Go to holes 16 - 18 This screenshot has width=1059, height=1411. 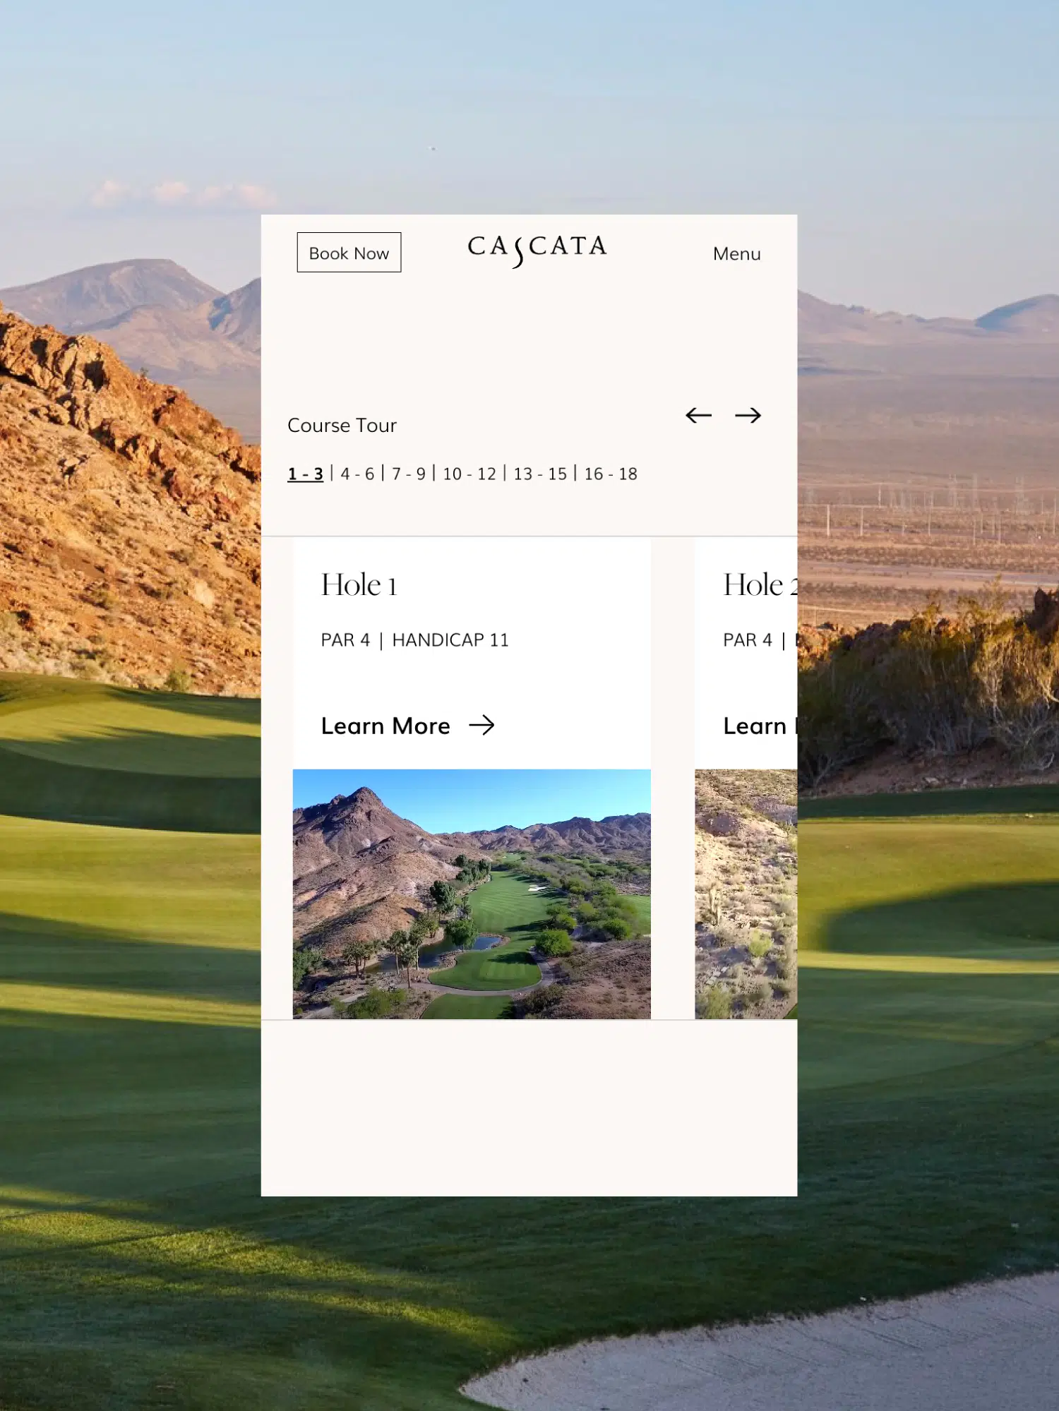(611, 474)
